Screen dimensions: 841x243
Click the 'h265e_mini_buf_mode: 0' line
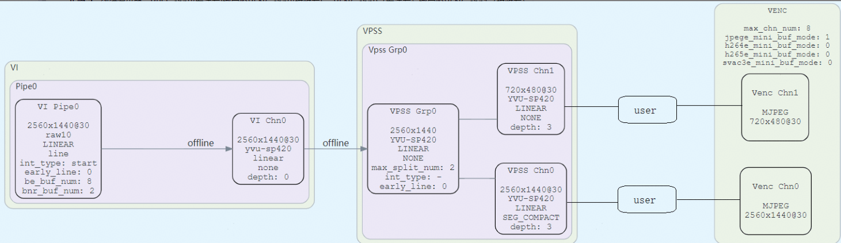777,53
